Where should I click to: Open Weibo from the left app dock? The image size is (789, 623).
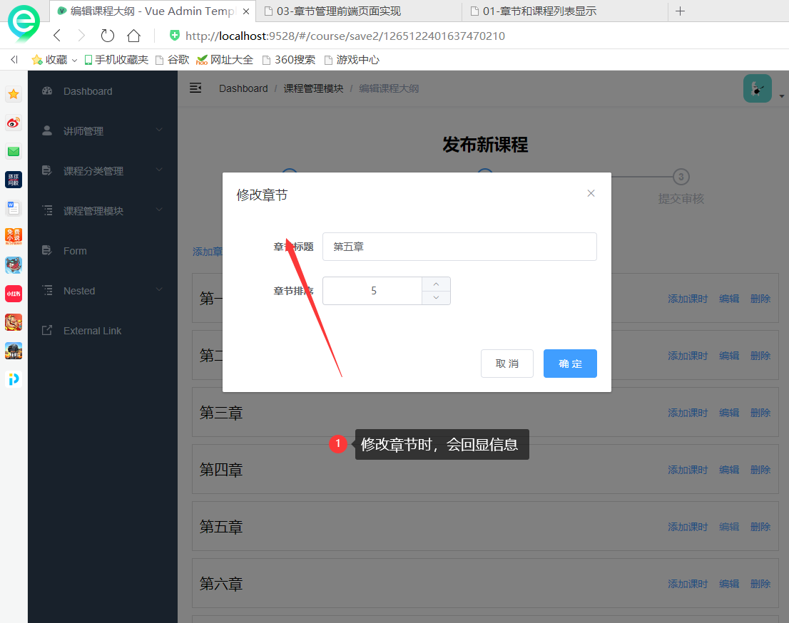coord(13,123)
